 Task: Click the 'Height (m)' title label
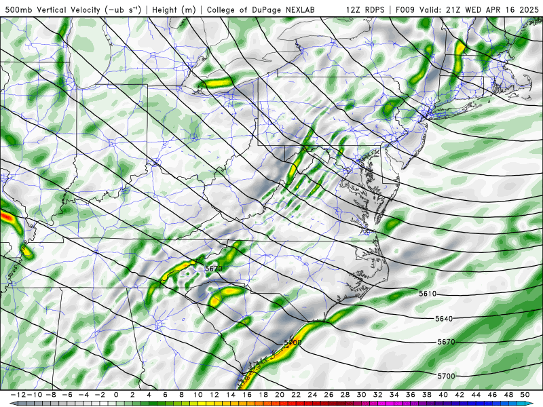point(174,9)
